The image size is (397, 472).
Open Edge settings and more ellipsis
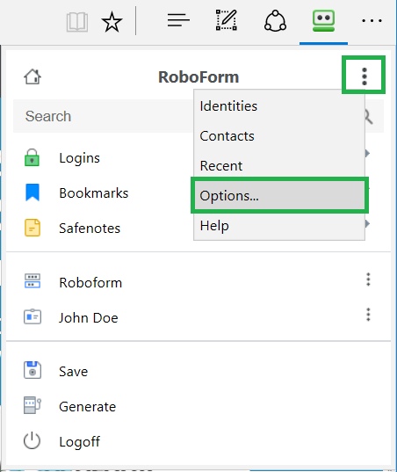[372, 21]
